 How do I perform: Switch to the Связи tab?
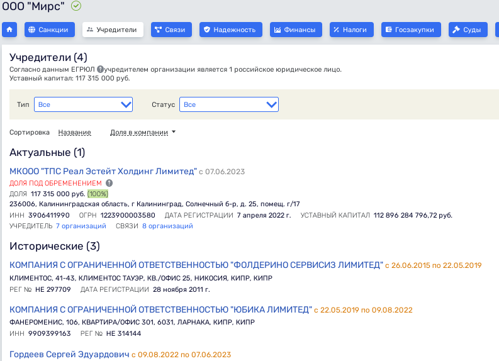171,30
